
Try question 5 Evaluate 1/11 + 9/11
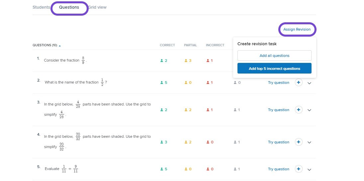pyautogui.click(x=279, y=169)
